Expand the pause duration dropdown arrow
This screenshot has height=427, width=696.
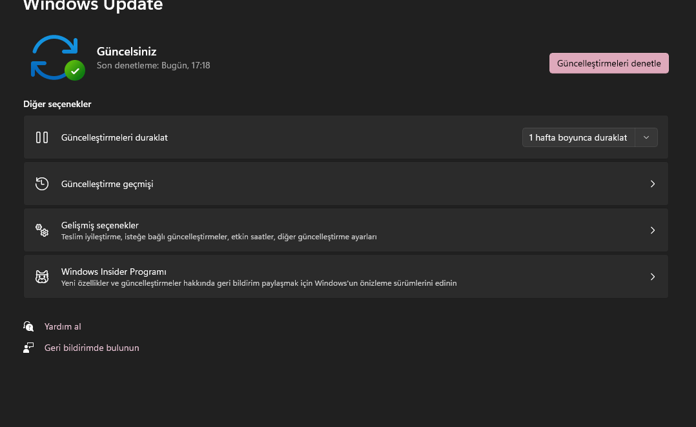(646, 137)
